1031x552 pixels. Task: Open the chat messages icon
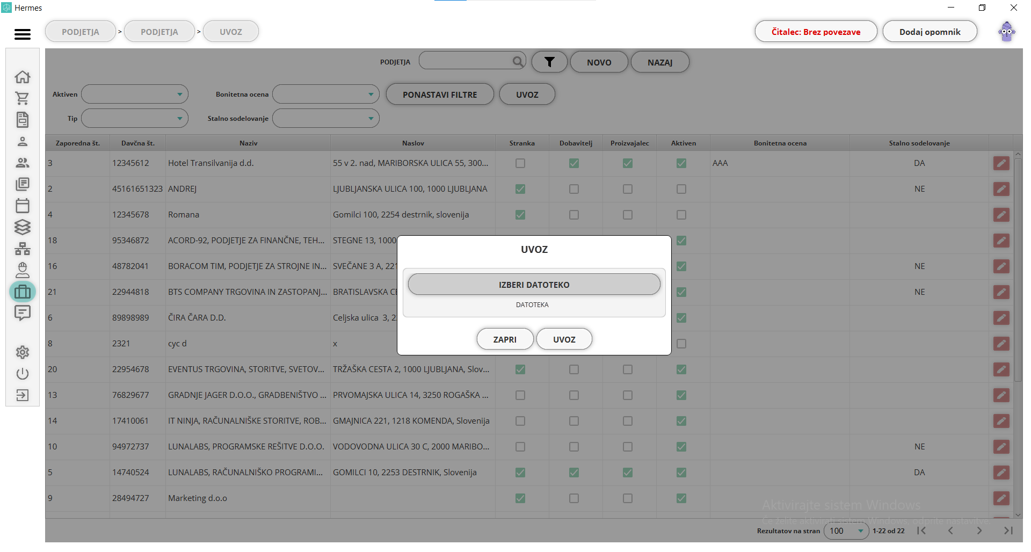[22, 313]
